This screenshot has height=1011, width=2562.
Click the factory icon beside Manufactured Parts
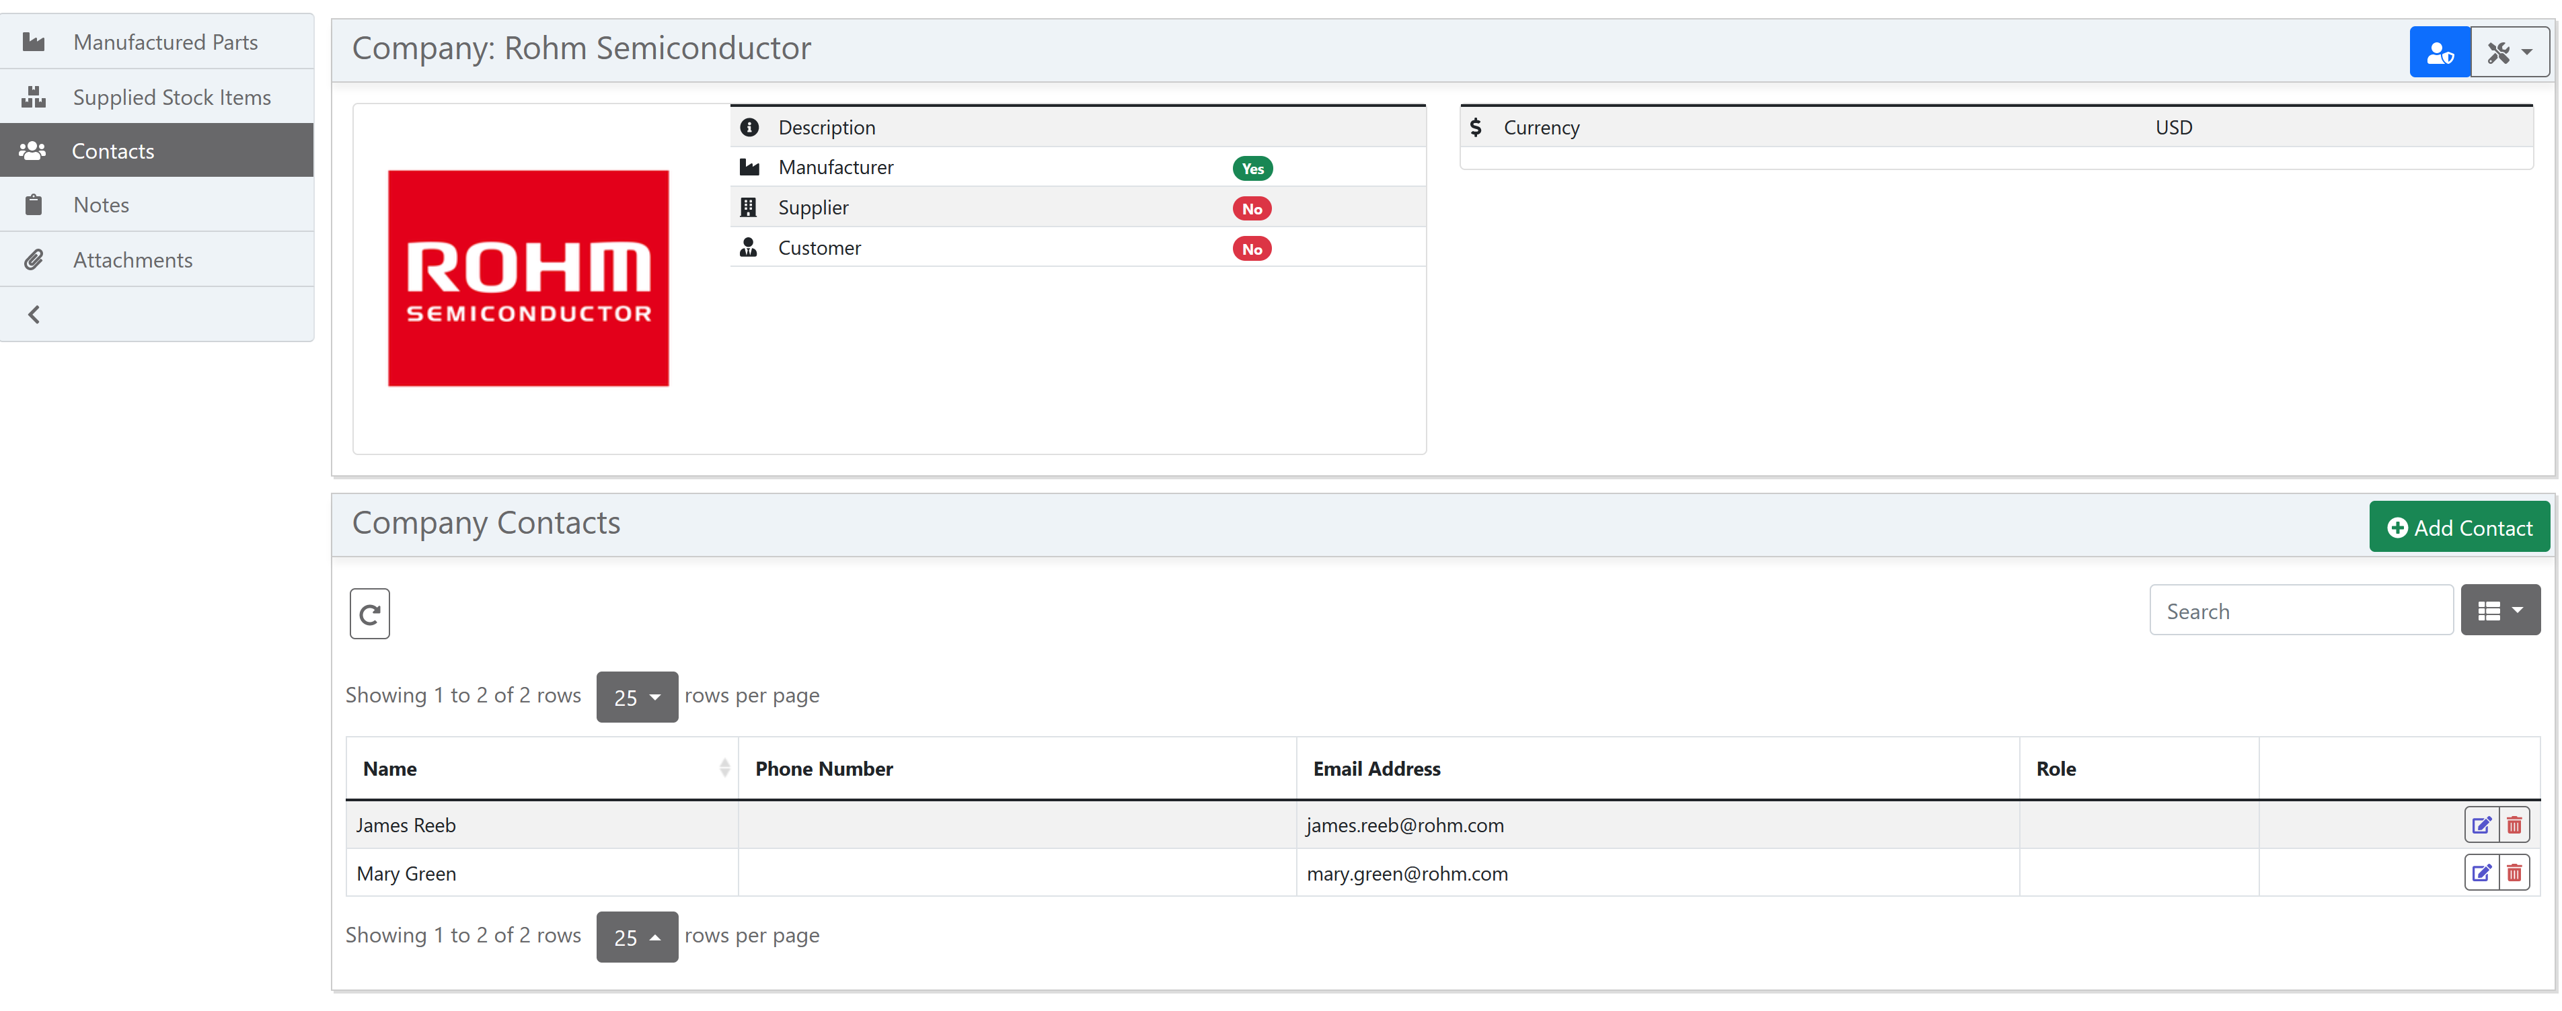tap(34, 42)
